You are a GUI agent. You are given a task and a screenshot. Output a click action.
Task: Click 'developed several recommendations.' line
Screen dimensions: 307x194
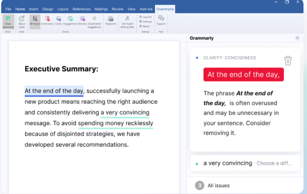pos(77,145)
